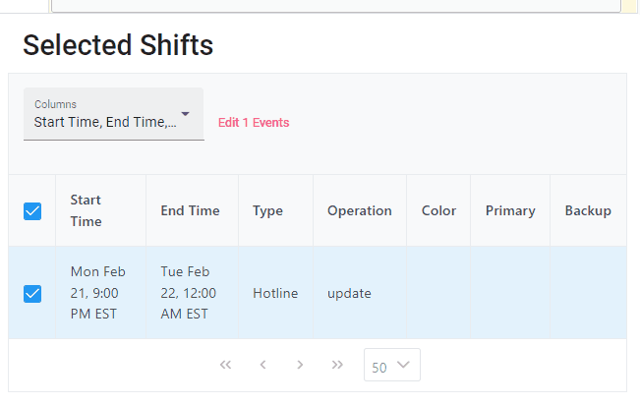
Task: Jump to last page of shifts
Action: 337,365
